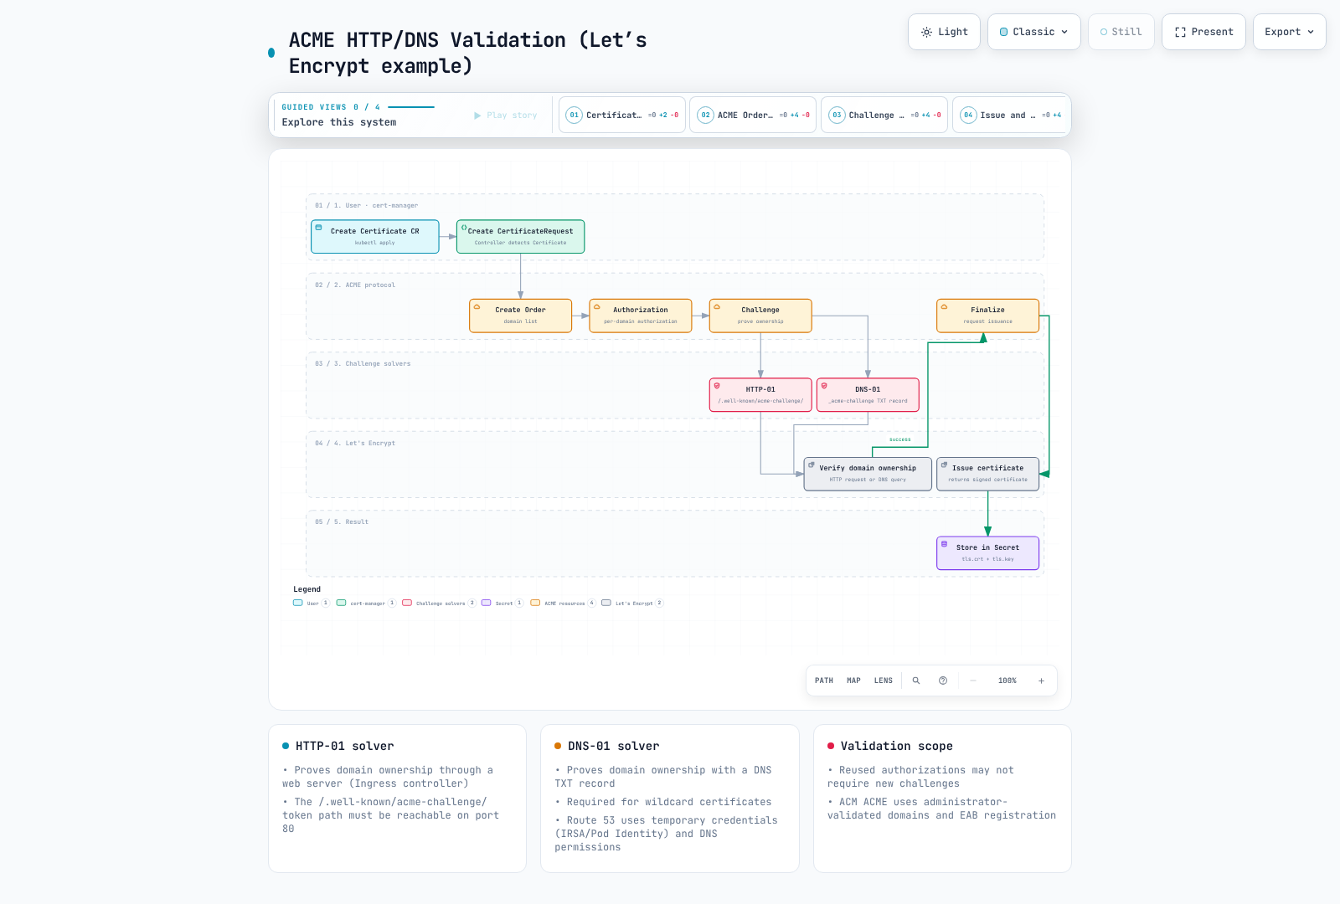Image resolution: width=1340 pixels, height=904 pixels.
Task: Toggle the Challenge solvers legend filter
Action: [x=439, y=603]
